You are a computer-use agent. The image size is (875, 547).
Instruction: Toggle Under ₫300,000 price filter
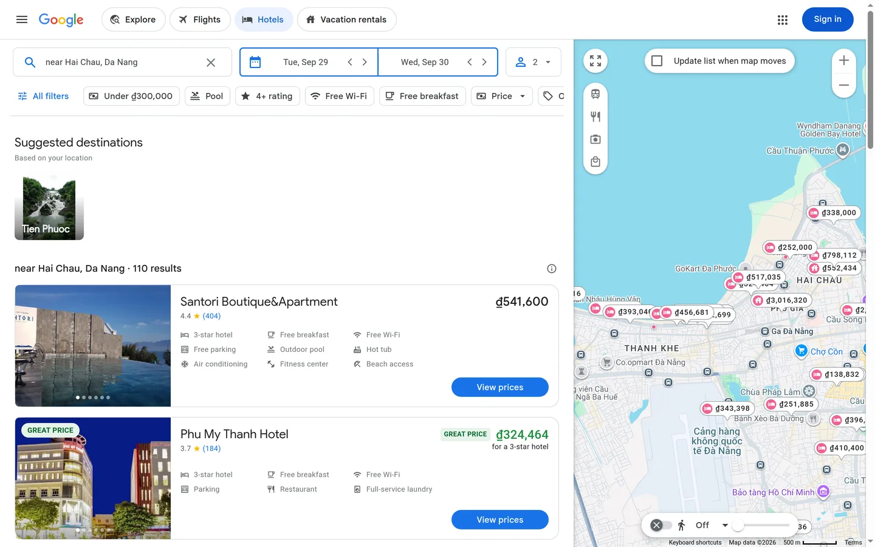131,96
